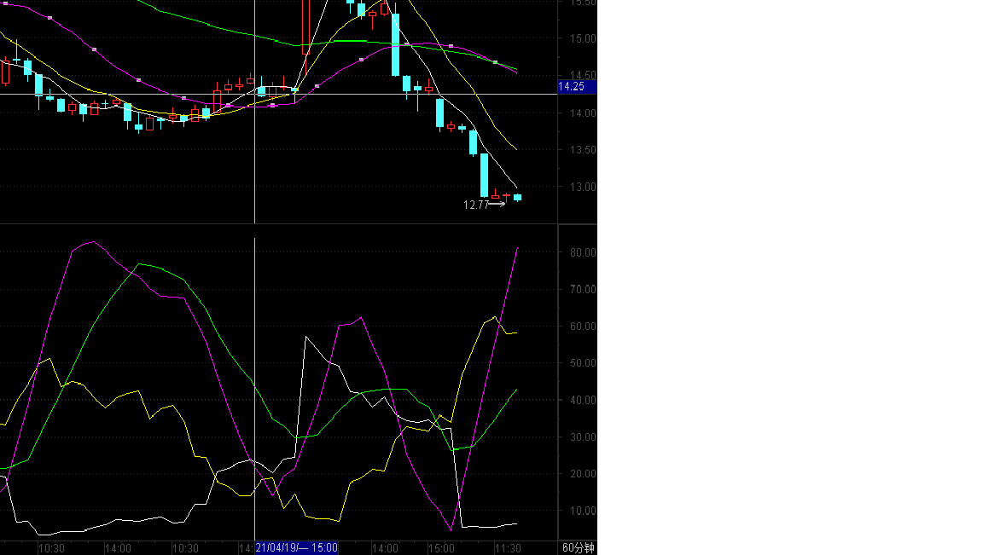Select the 21/04/19 15:00 crosshair date label
Image resolution: width=983 pixels, height=555 pixels.
pos(297,548)
